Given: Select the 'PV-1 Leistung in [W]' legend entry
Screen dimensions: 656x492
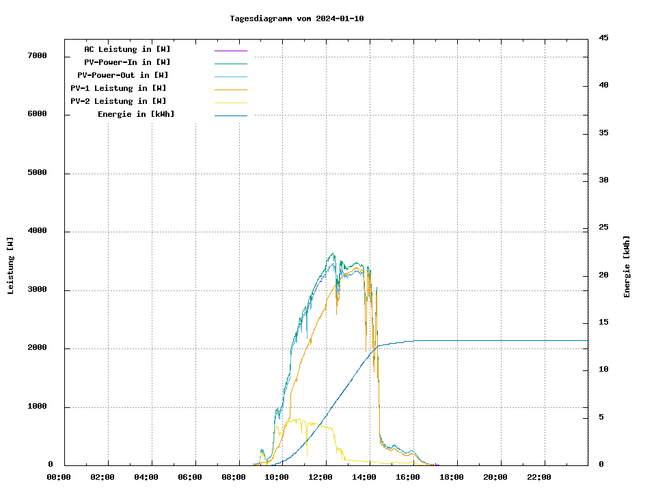Looking at the screenshot, I should [x=118, y=88].
